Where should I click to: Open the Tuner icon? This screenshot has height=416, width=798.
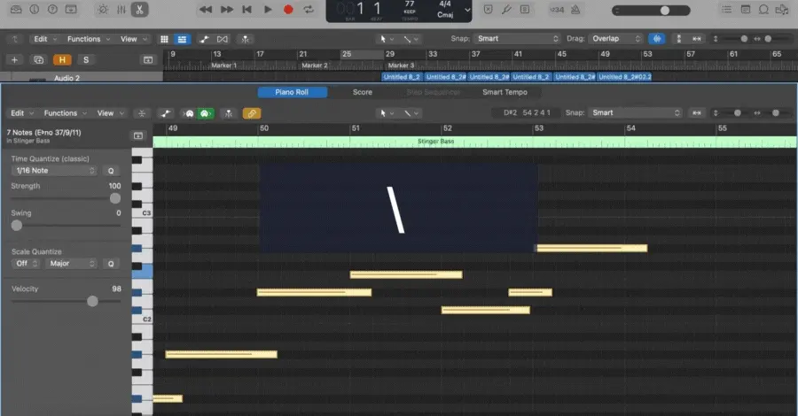pos(506,10)
